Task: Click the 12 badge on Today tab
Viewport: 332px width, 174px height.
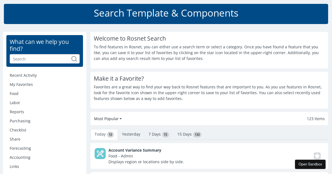Action: [110, 135]
